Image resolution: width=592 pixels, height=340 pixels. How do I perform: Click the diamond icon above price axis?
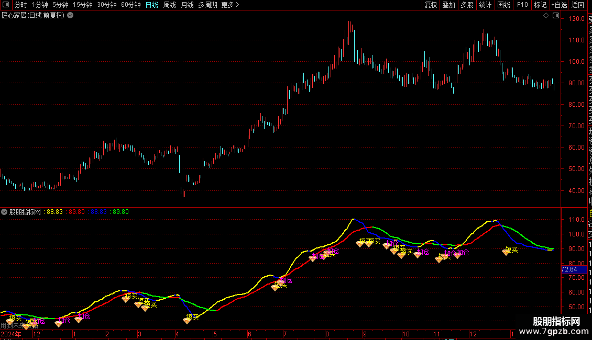click(546, 16)
